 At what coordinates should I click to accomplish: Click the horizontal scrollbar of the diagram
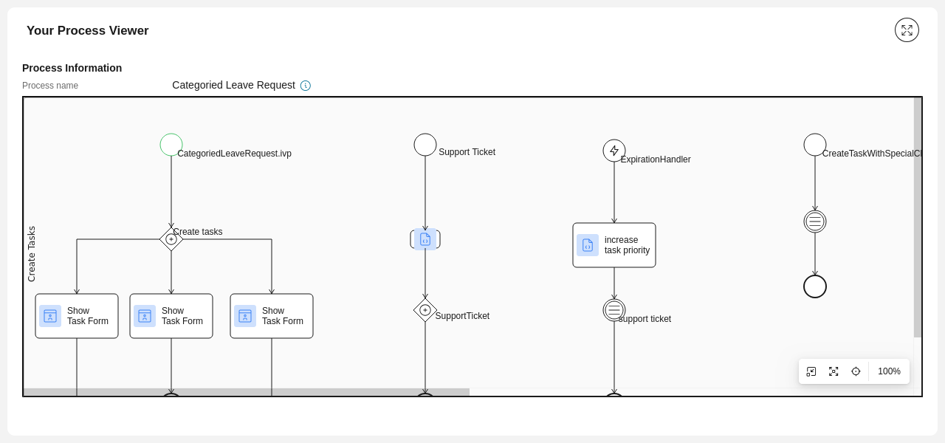pos(247,392)
